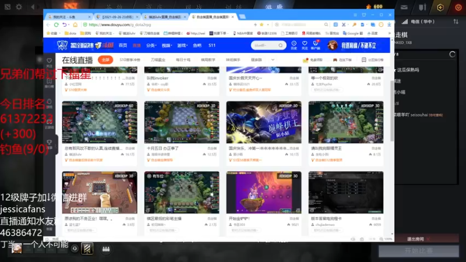Open stream thumbnail 棋区最后的彩笔主播
This screenshot has height=262, width=466.
coord(182,192)
